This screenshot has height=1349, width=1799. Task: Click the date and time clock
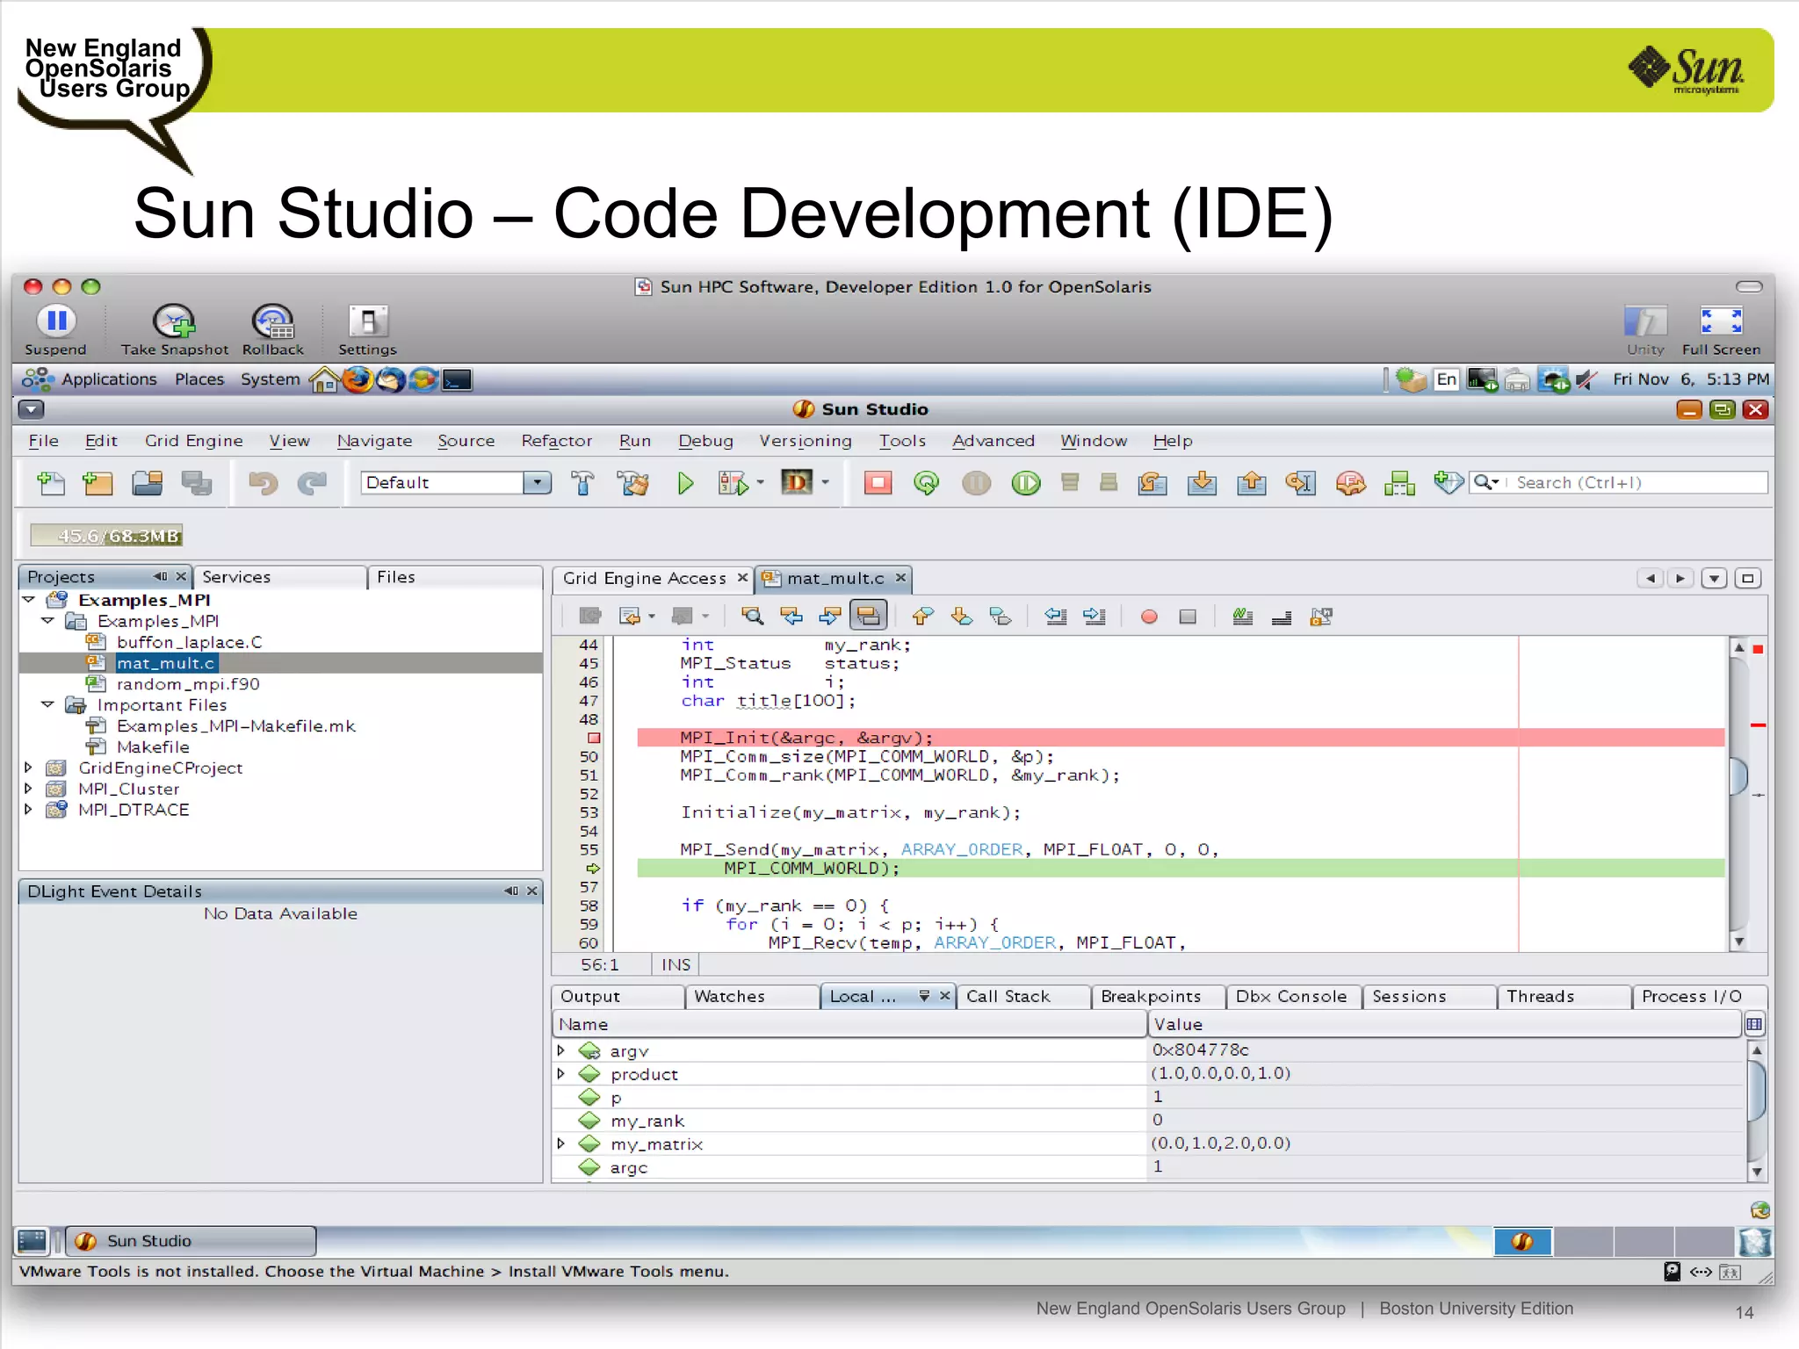click(1690, 379)
